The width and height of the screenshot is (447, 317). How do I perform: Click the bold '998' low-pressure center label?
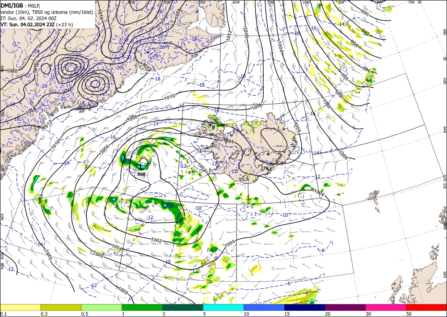click(141, 174)
